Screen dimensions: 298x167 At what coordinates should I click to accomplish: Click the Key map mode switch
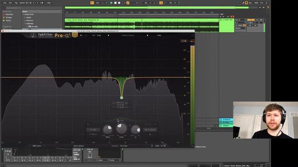click(x=251, y=3)
